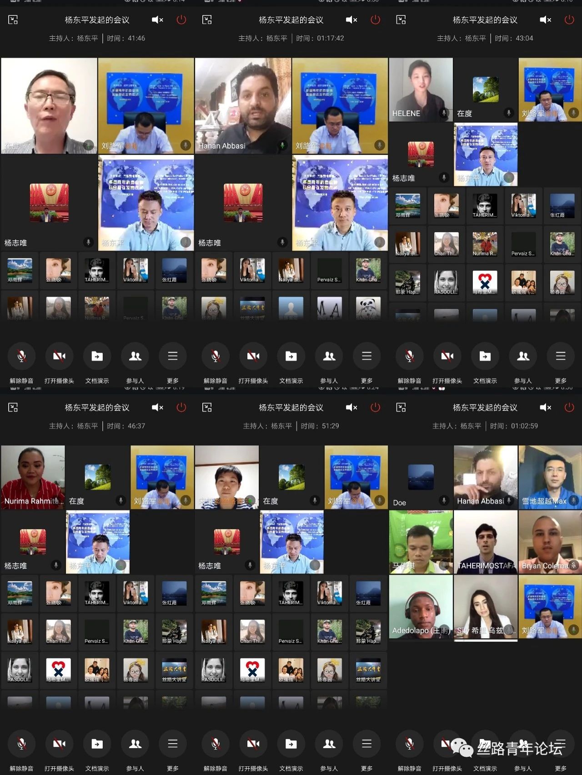The image size is (582, 775).
Task: Tap 打开摄像头 in the 41:46 meeting
Action: tap(59, 356)
